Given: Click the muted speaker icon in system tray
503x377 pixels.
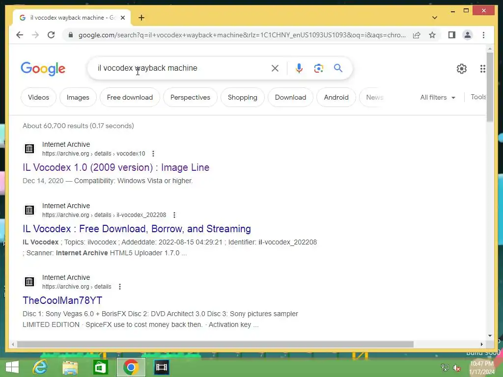Looking at the screenshot, I should click(457, 368).
